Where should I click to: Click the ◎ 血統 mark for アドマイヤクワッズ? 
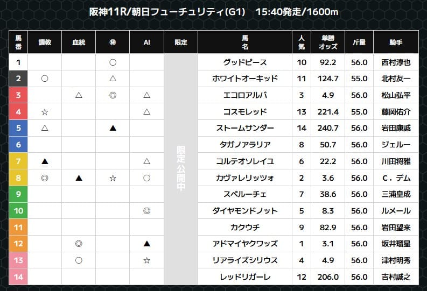coord(79,244)
